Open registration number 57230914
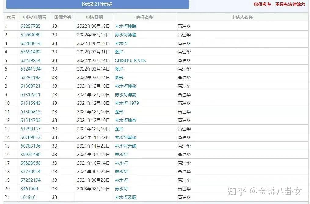Screen dimensions: 310x204 pos(31,172)
